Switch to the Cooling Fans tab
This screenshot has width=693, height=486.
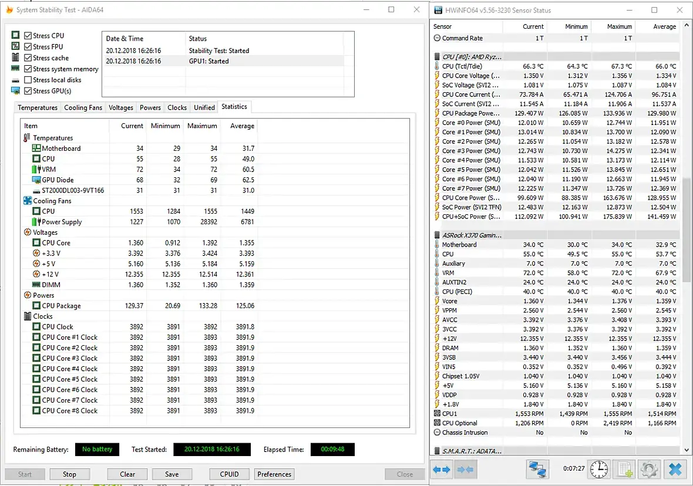coord(83,107)
